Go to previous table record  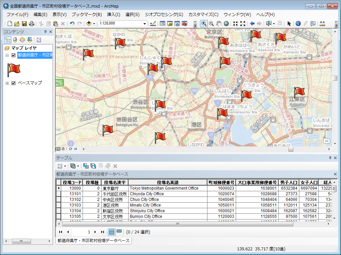(68, 232)
